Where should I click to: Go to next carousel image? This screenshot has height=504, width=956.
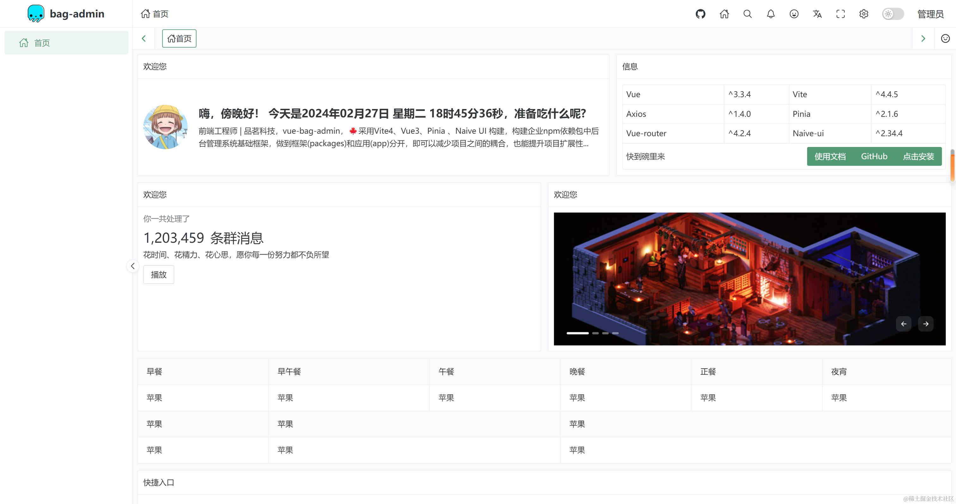pos(926,324)
